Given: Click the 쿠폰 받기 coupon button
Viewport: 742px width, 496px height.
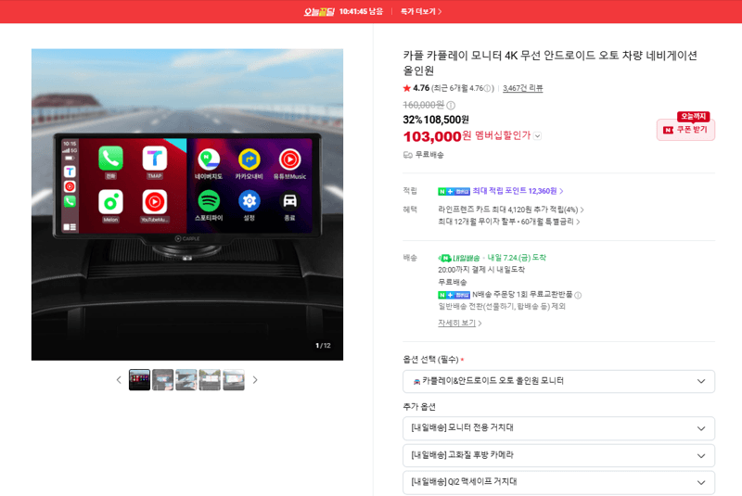Looking at the screenshot, I should [685, 130].
